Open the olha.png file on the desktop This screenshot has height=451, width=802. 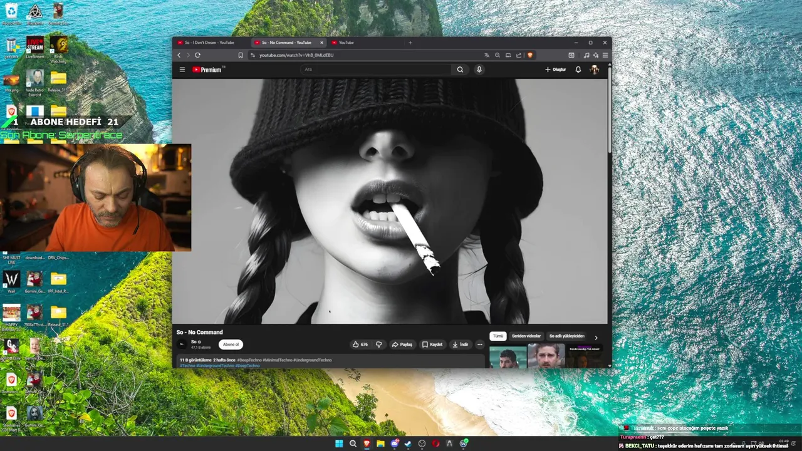[x=11, y=81]
